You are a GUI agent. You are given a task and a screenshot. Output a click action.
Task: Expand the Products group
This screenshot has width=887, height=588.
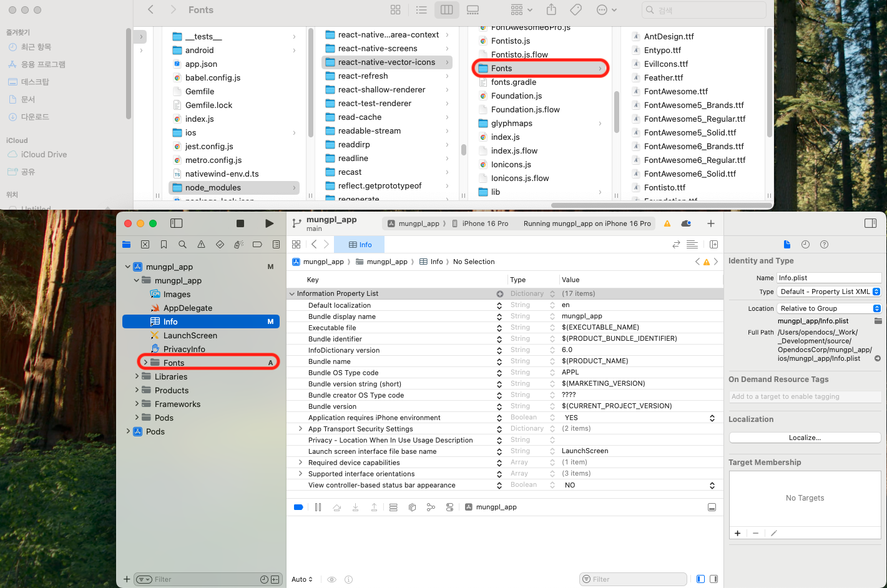[137, 390]
